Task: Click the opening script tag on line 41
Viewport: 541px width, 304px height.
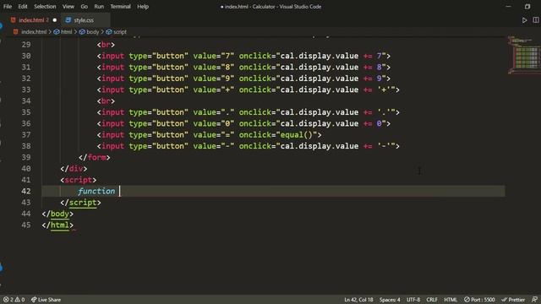Action: coord(79,180)
